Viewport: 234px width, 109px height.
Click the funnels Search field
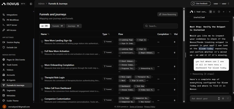point(161,26)
